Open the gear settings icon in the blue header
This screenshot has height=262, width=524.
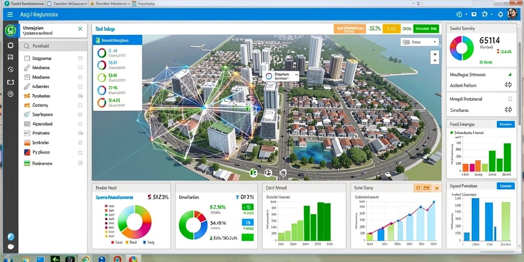(485, 14)
